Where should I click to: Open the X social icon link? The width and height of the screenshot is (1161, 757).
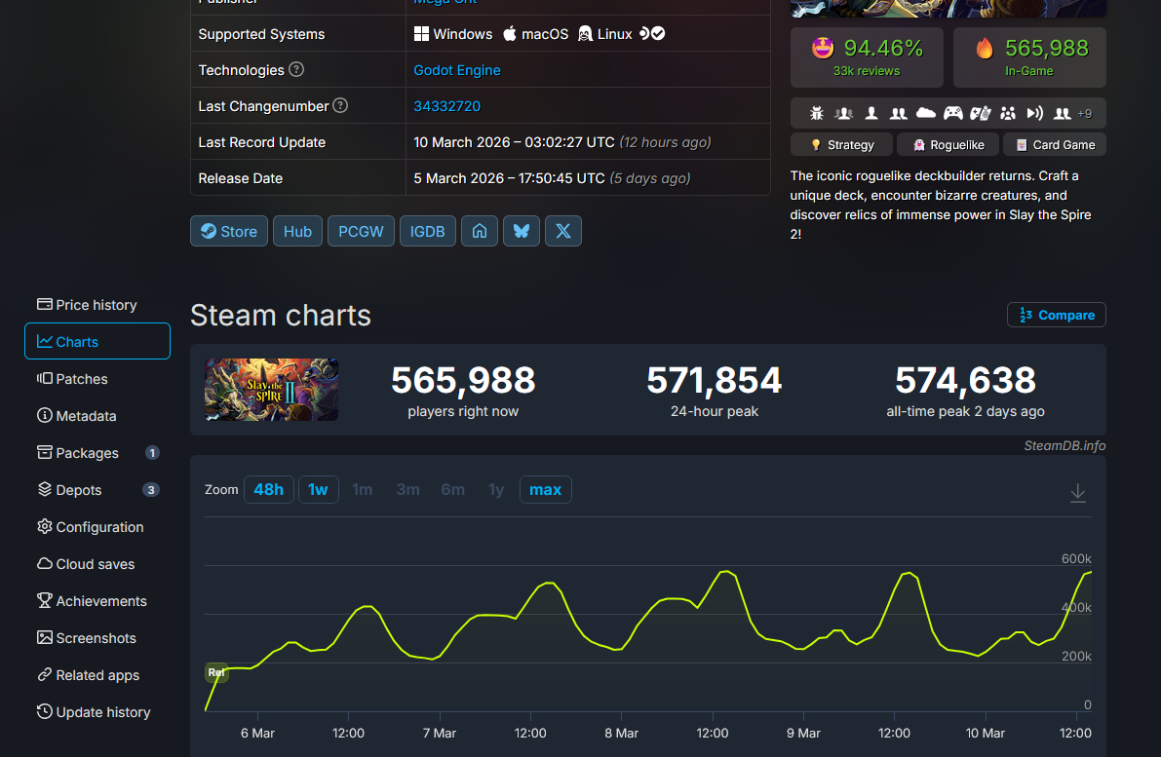563,231
